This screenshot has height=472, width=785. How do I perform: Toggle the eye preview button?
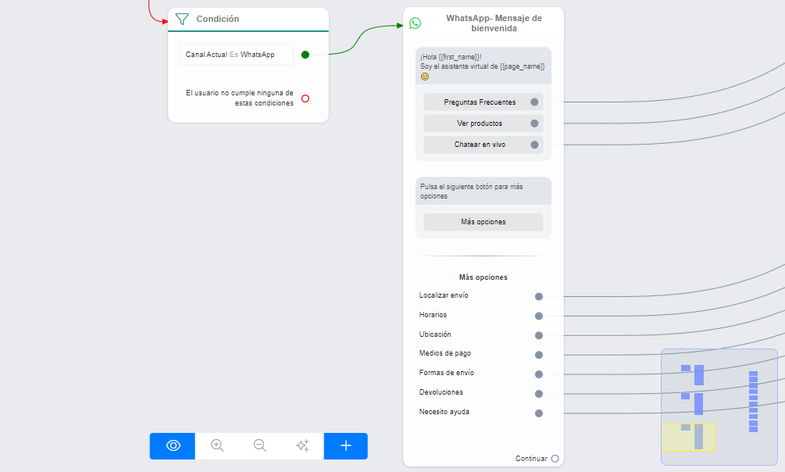pyautogui.click(x=173, y=445)
